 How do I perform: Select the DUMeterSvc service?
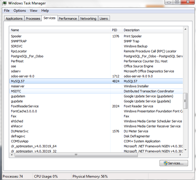tap(20, 131)
